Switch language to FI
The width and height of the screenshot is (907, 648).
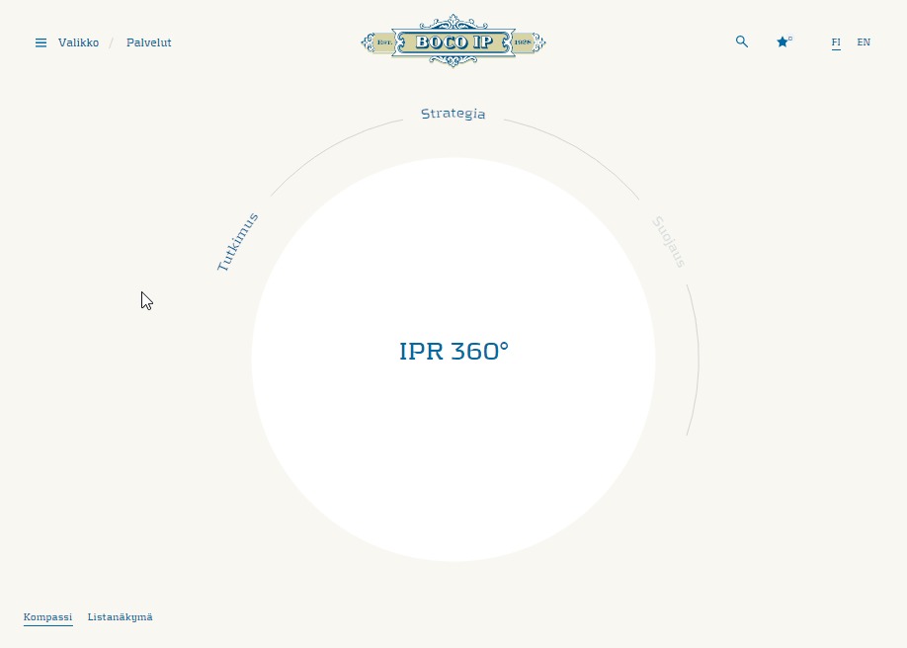pos(836,42)
